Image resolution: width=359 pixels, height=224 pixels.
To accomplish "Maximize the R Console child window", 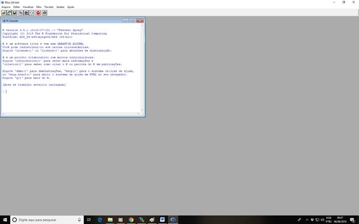I will 132,21.
